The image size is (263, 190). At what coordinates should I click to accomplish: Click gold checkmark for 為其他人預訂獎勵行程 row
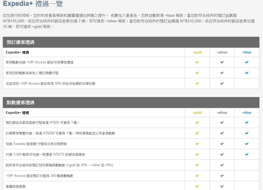pyautogui.click(x=197, y=73)
